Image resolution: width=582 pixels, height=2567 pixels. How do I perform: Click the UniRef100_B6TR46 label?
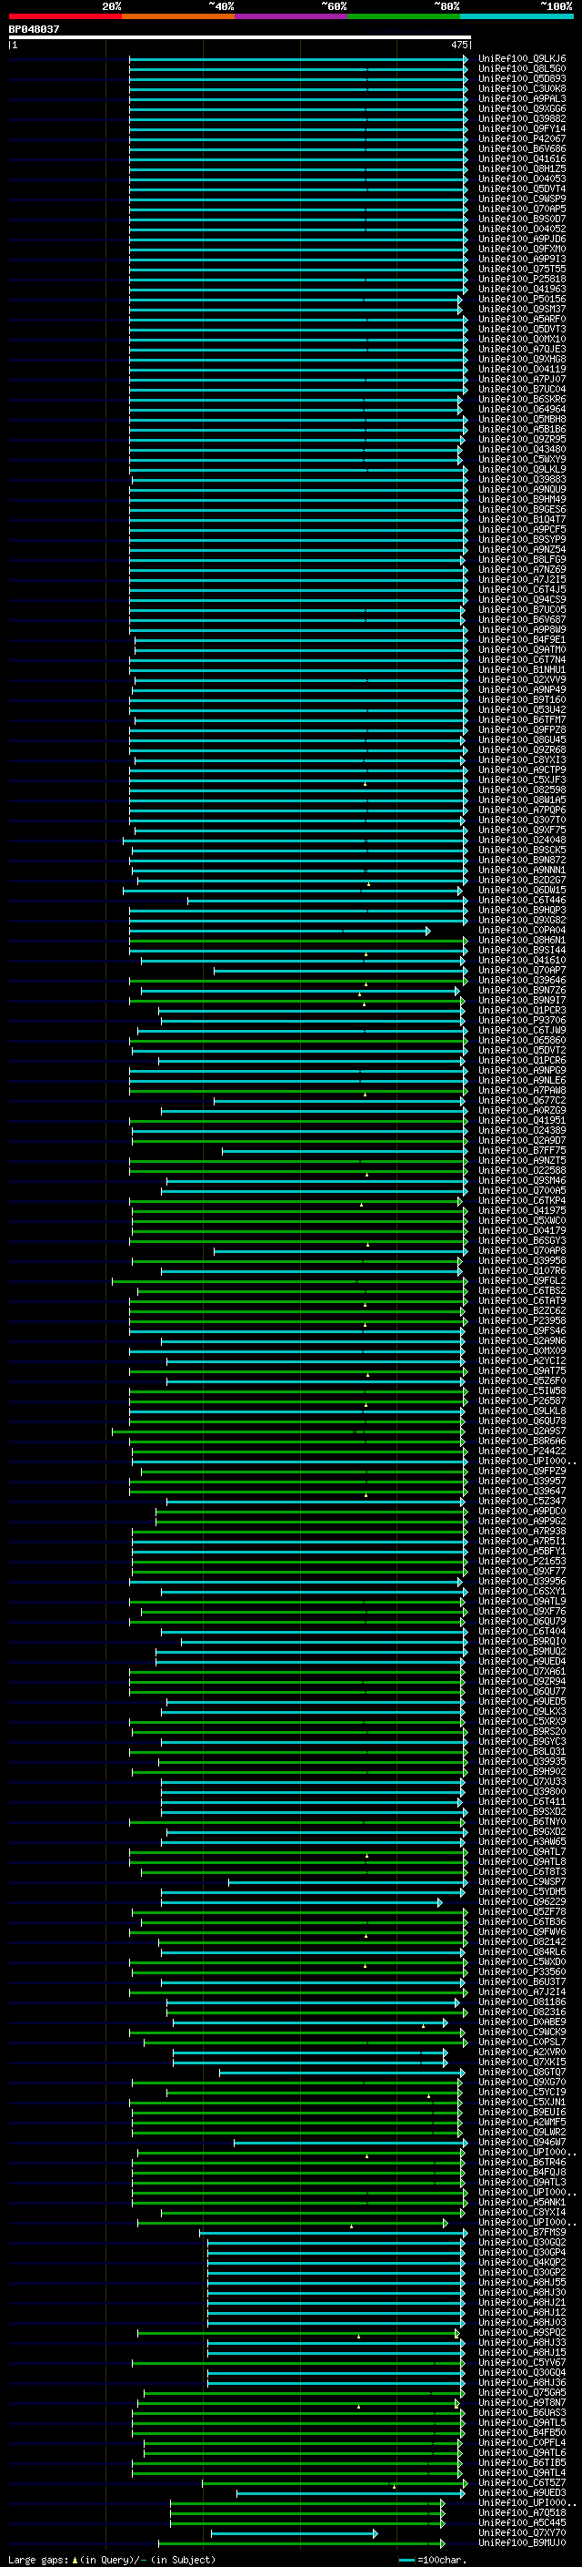pyautogui.click(x=522, y=2162)
